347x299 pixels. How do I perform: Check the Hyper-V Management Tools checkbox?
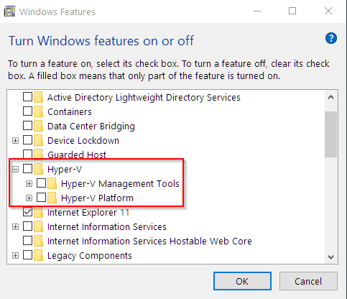coord(41,183)
